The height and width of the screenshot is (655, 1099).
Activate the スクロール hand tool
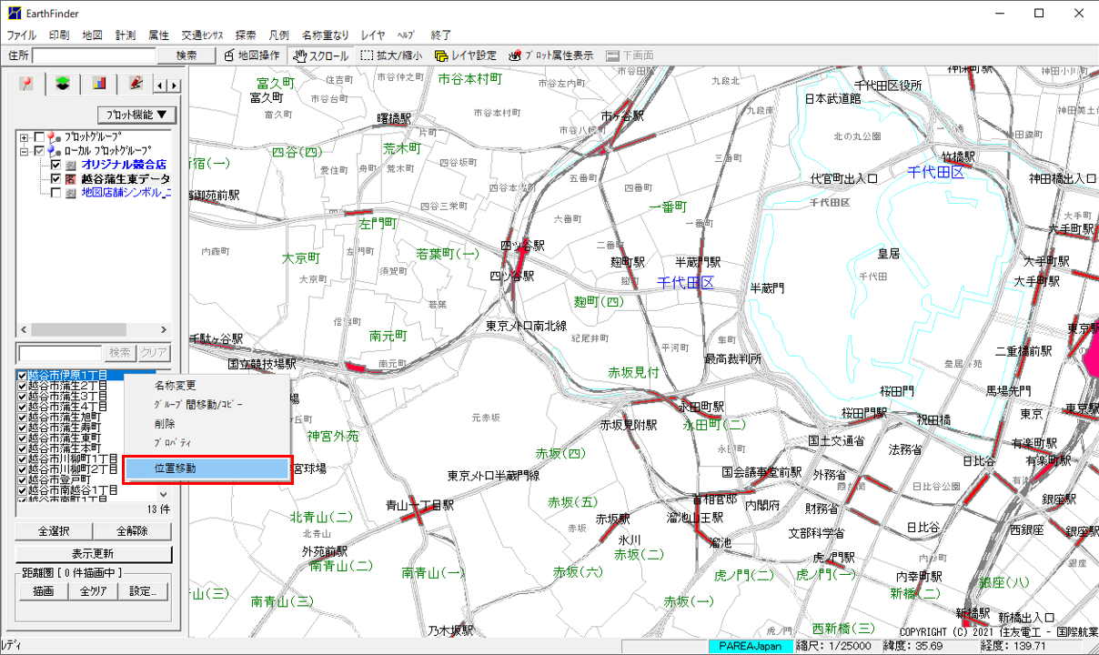click(x=318, y=55)
